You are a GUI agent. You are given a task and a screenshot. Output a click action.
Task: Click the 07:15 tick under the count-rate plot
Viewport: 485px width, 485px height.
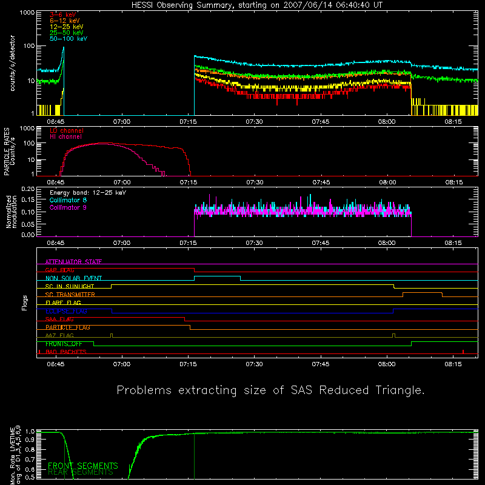(x=188, y=122)
